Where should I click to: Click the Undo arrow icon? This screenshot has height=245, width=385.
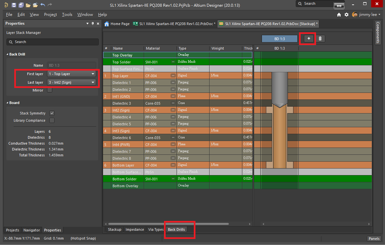pyautogui.click(x=42, y=5)
